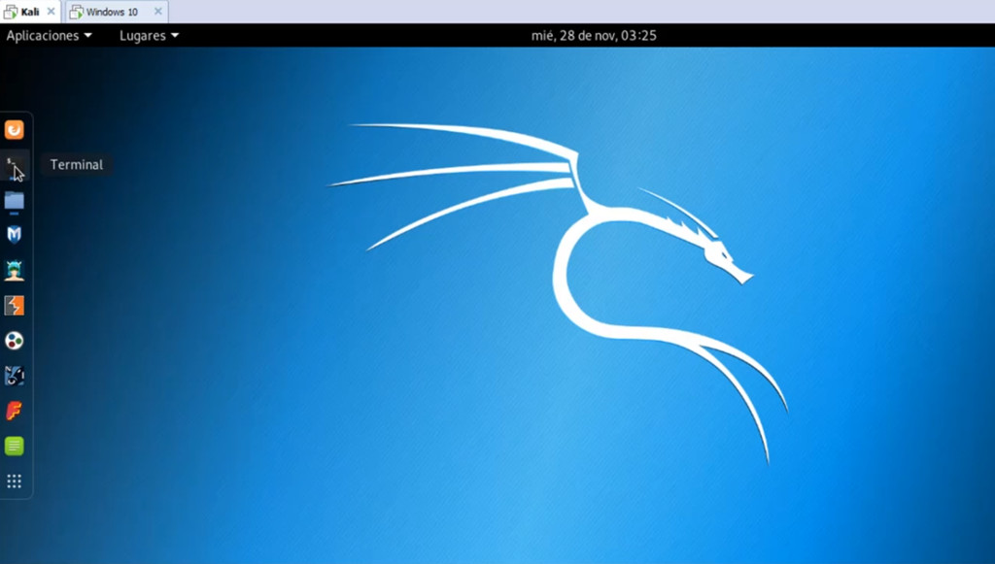
Task: Open Armitage from the dock
Action: (14, 271)
